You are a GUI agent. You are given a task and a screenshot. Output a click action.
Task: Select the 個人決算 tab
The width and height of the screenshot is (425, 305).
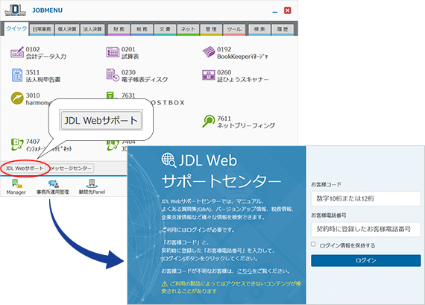[x=67, y=29]
